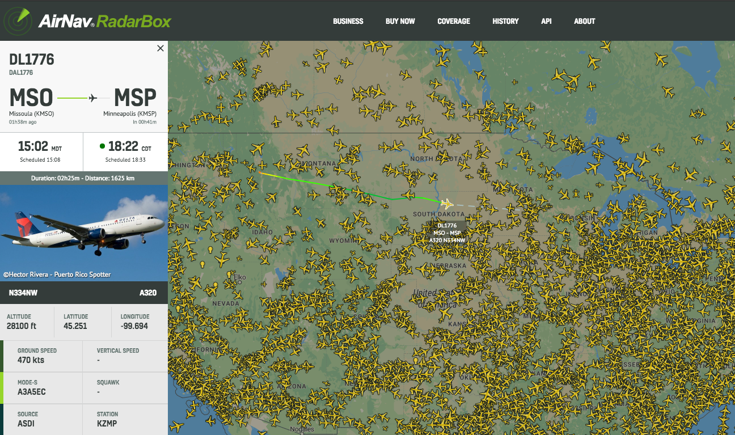Click the SOUTH DAKOTA map label
The width and height of the screenshot is (735, 435).
tap(439, 214)
